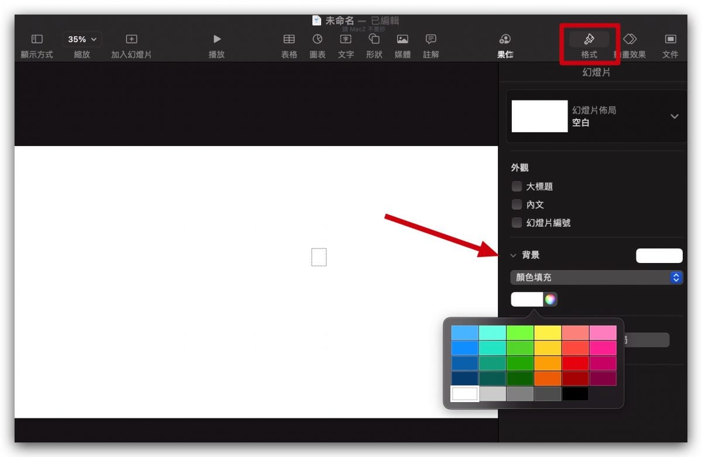
Task: Pick the golden yellow swatch in the second row
Action: [548, 348]
